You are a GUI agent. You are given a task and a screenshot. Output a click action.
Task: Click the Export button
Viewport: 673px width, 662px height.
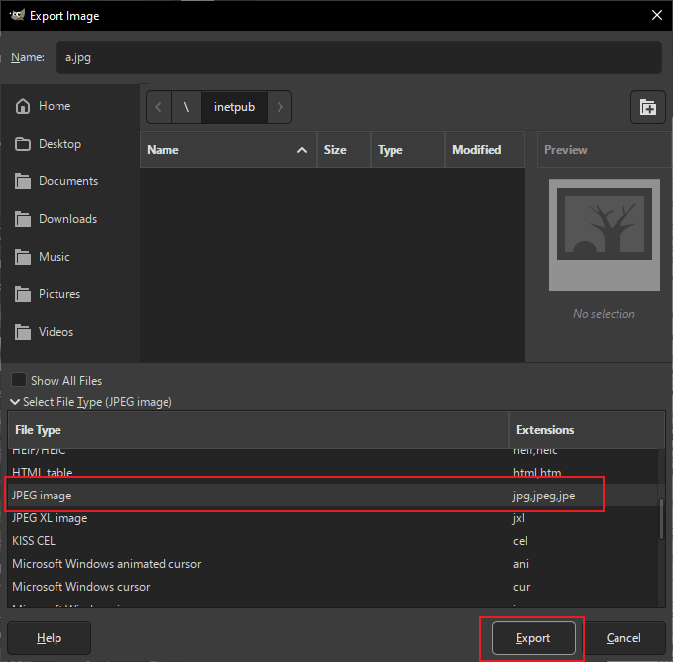[x=532, y=638]
